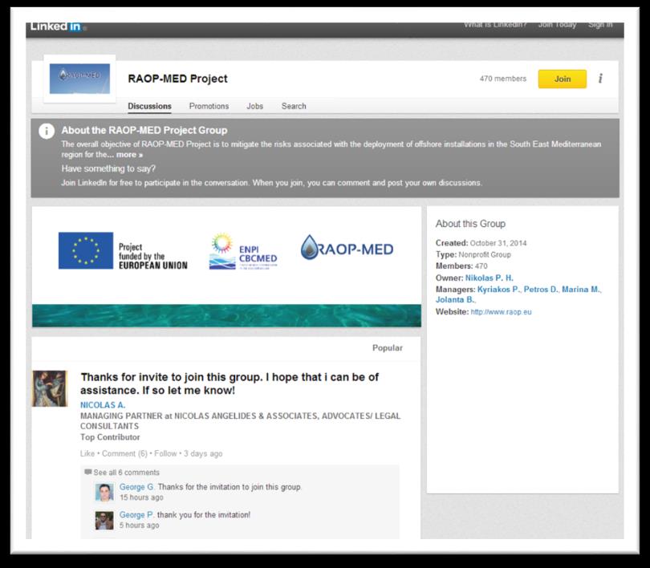Image resolution: width=650 pixels, height=568 pixels.
Task: Click the "Popular" section label
Action: tap(387, 348)
